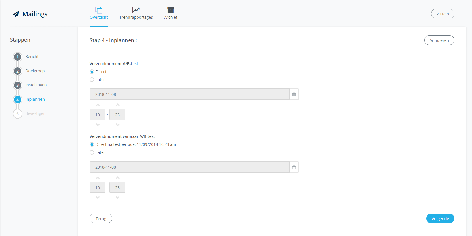
Task: Decrease winner minutes with down arrow
Action: tap(118, 198)
